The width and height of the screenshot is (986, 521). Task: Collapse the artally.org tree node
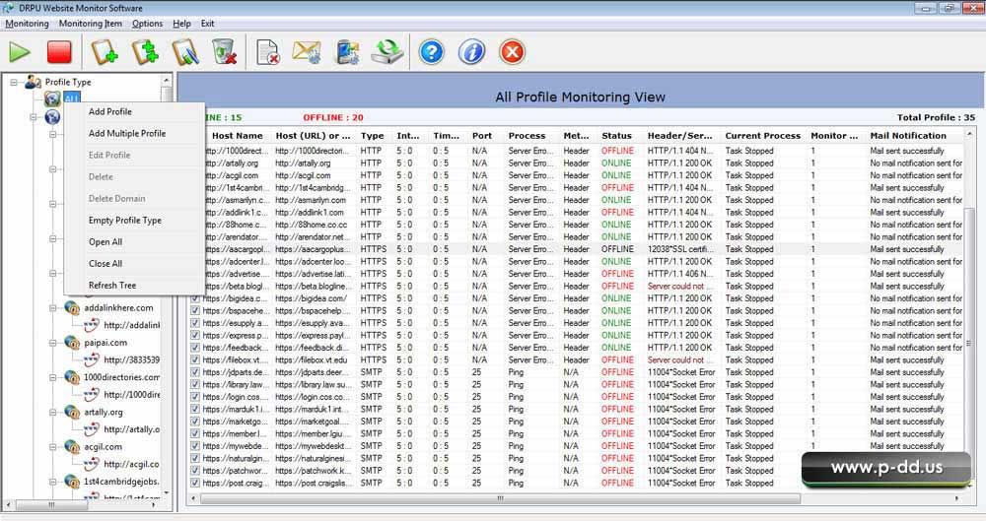pos(52,412)
